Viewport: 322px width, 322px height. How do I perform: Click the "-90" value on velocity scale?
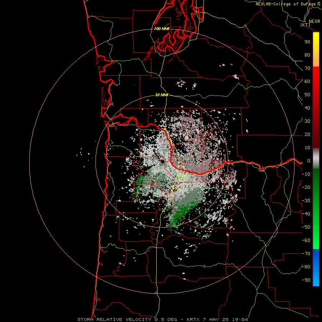(x=306, y=280)
